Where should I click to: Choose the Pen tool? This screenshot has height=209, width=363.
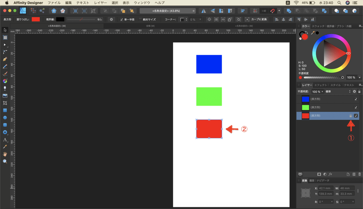coord(5,59)
